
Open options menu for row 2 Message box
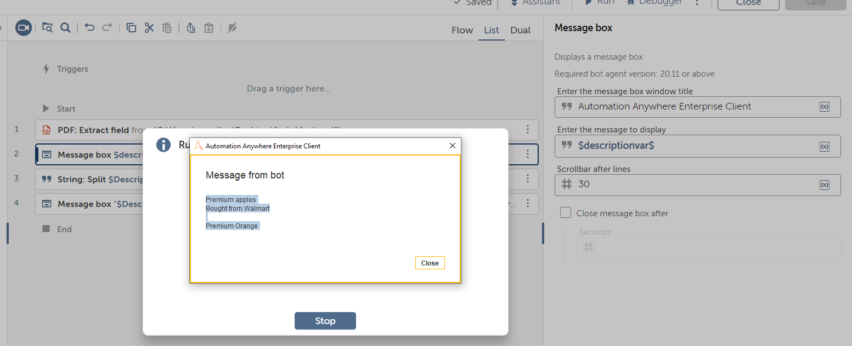(x=528, y=154)
